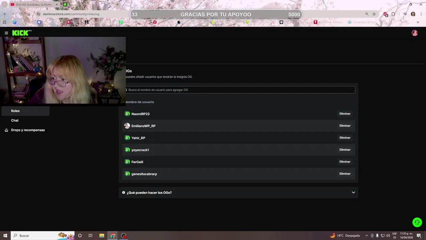The width and height of the screenshot is (426, 240).
Task: Open the Pinterest bookmark in the bookmarks bar
Action: (x=155, y=22)
